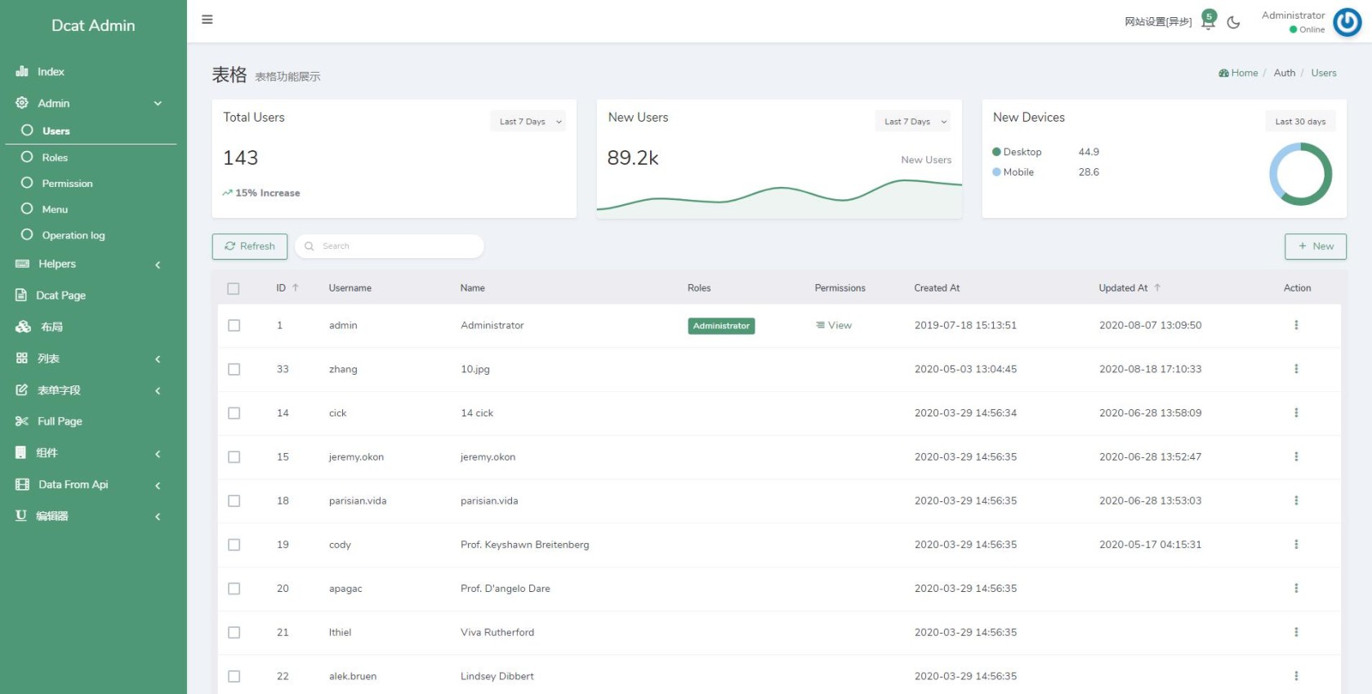
Task: Sort by ID column arrow
Action: (296, 288)
